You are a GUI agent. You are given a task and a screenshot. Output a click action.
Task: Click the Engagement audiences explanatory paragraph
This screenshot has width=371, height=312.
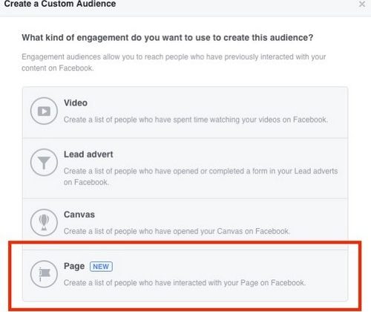[x=174, y=62]
